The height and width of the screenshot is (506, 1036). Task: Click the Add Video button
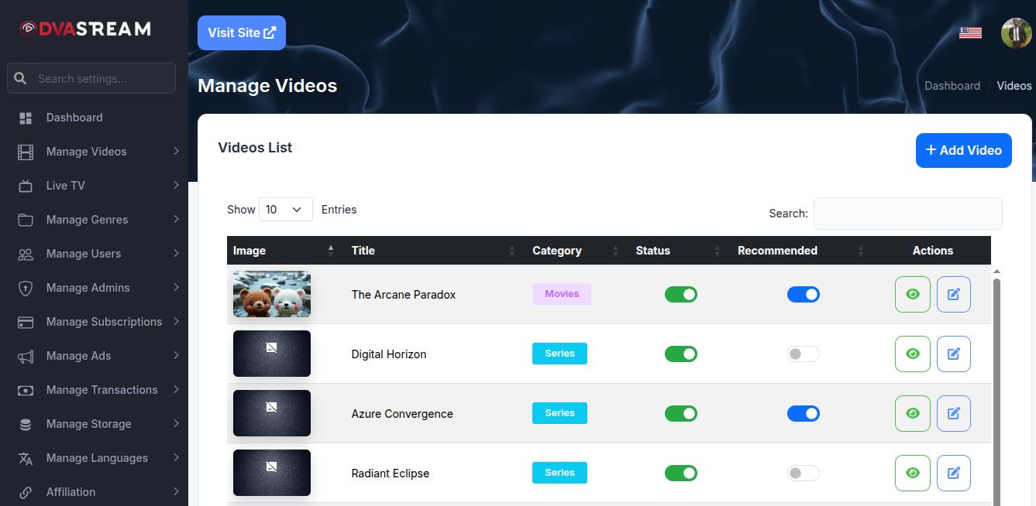pos(964,150)
